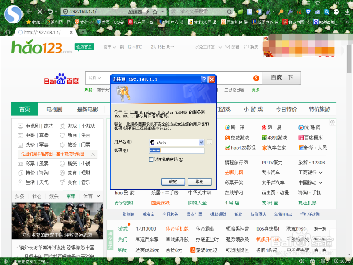Image resolution: width=353 pixels, height=265 pixels.
Task: Click the settings gear in the site panel
Action: 332,122
